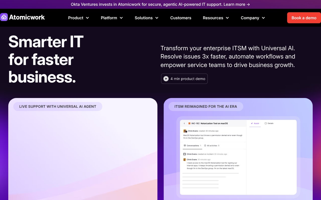Click the speech bubble icon beside Conversations
This screenshot has width=321, height=200.
(185, 145)
